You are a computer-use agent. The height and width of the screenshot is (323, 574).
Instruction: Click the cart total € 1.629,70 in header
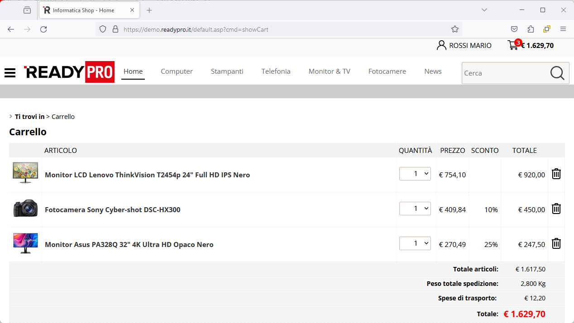pyautogui.click(x=537, y=46)
